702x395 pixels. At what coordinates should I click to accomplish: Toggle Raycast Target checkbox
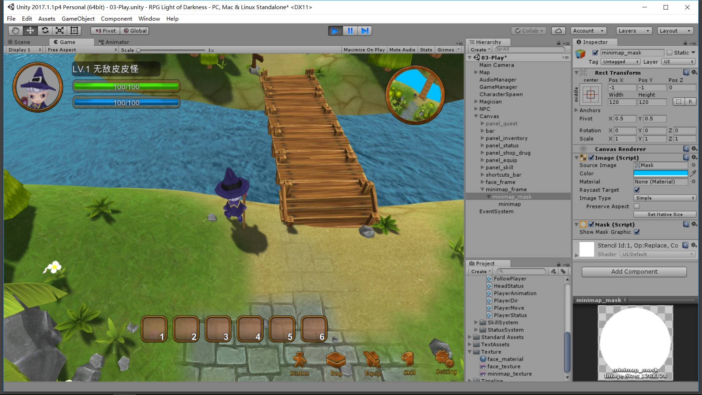[637, 190]
